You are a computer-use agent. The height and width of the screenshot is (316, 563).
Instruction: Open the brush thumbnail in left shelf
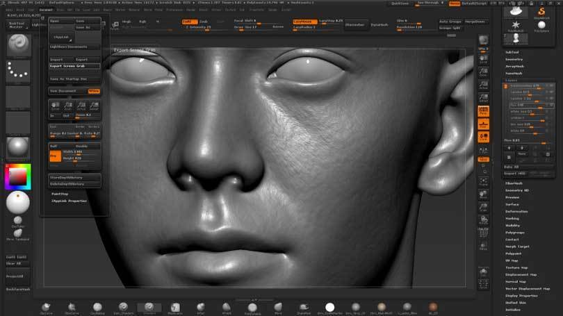point(18,44)
